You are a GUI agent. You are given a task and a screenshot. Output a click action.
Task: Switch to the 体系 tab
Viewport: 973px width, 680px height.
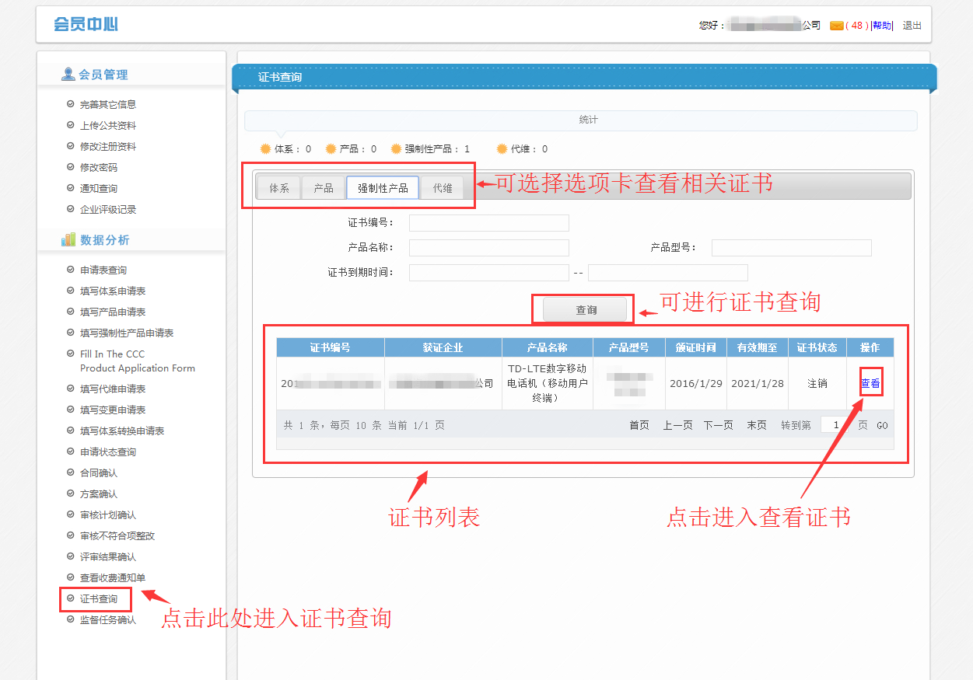coord(279,188)
